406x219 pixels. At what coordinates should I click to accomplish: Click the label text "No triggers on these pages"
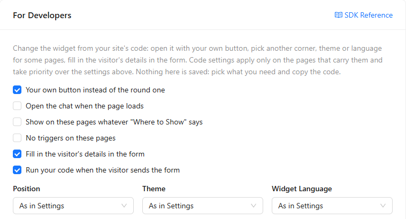coord(71,138)
